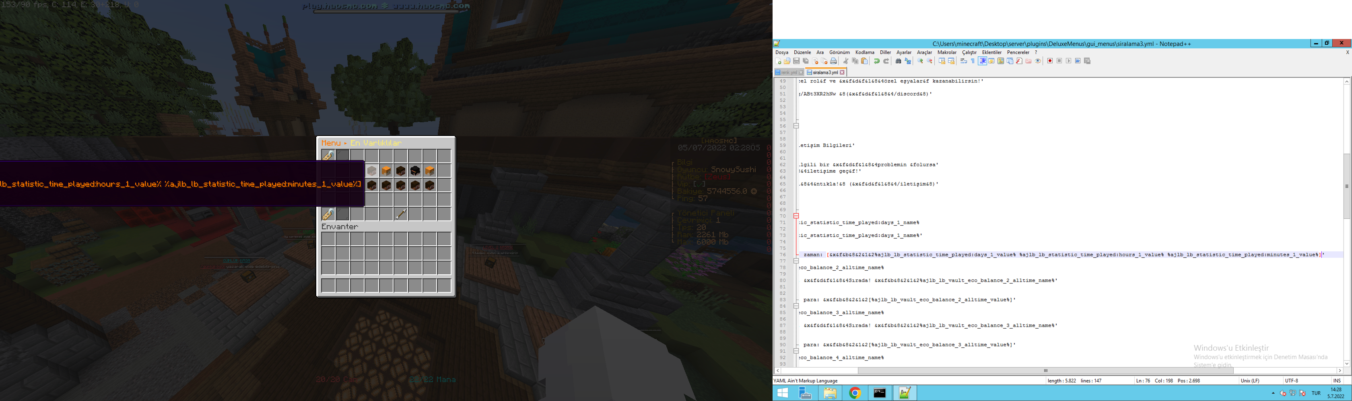Click the green Undo arrow
The width and height of the screenshot is (1352, 401).
[877, 61]
